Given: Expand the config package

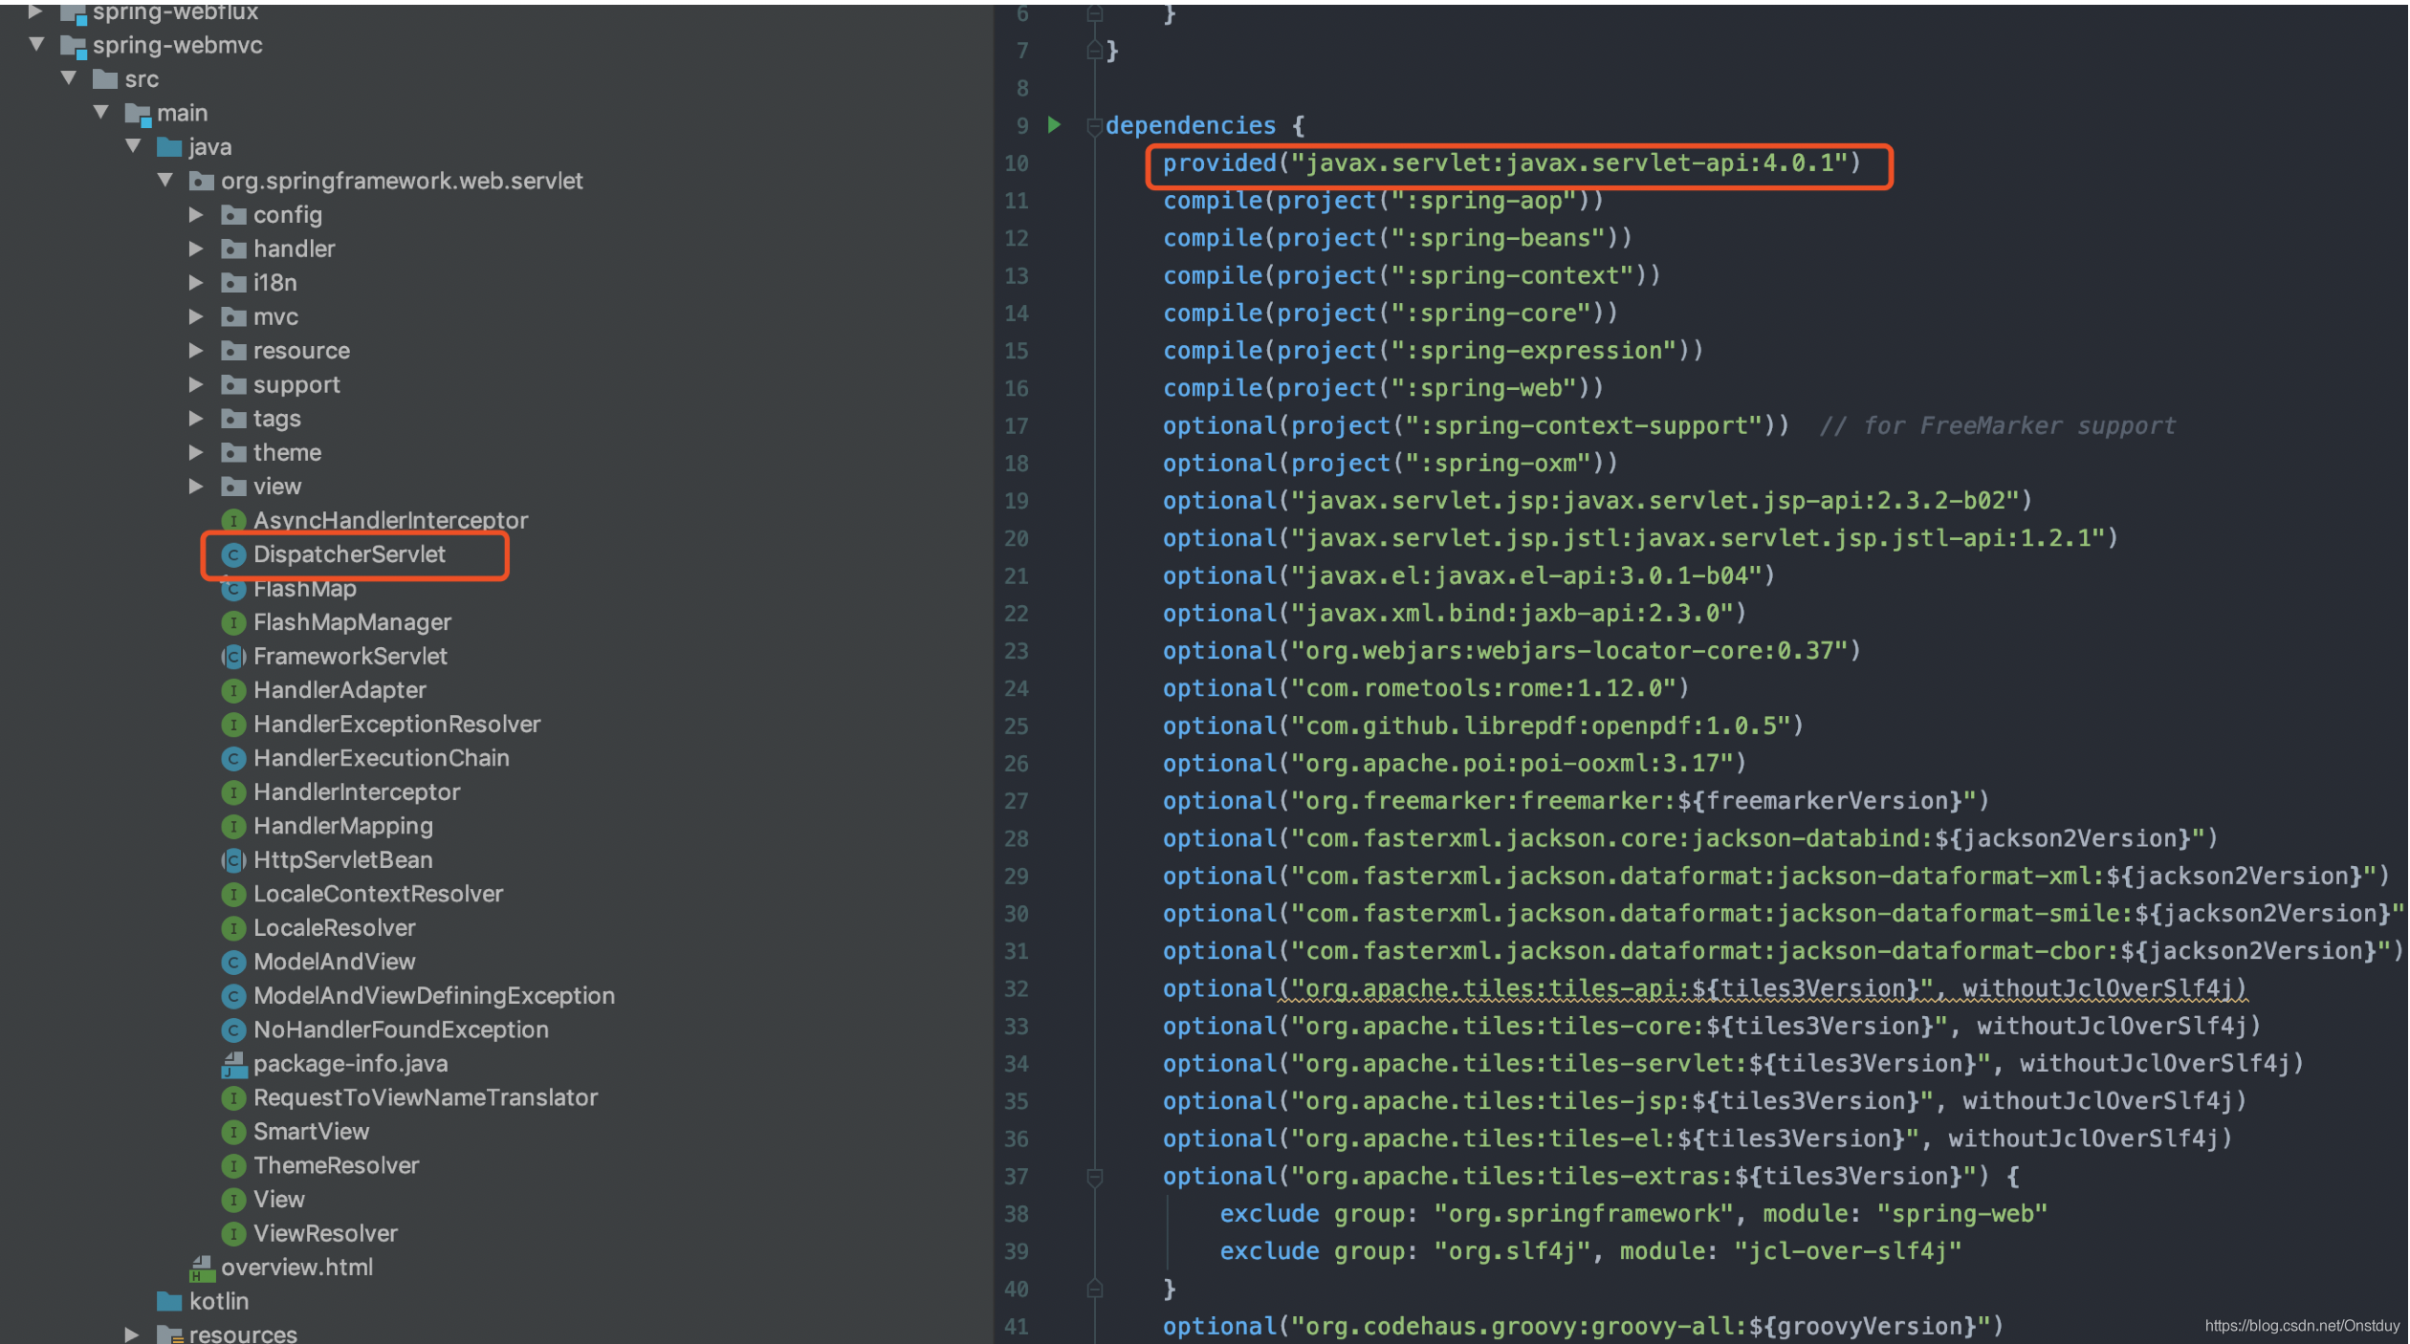Looking at the screenshot, I should click(x=196, y=214).
